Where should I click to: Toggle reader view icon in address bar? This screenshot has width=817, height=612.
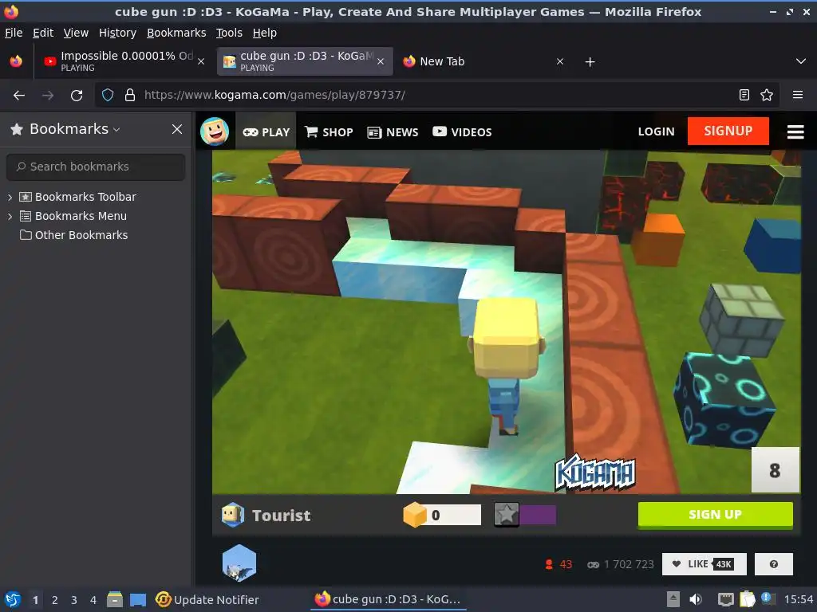coord(744,95)
